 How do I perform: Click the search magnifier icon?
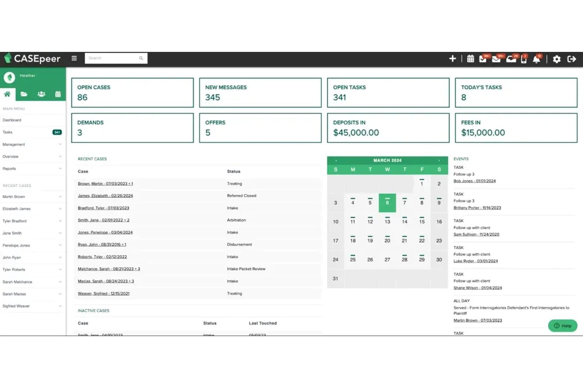(141, 58)
